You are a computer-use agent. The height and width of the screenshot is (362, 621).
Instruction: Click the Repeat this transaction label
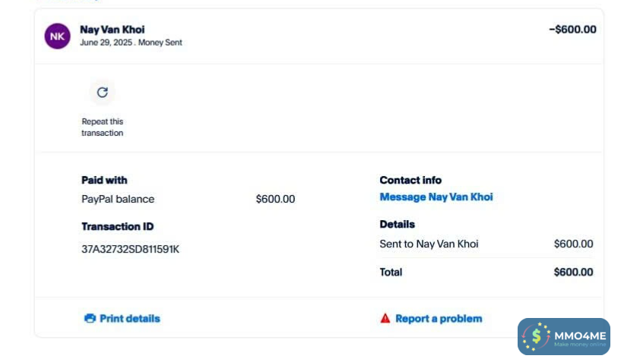pyautogui.click(x=103, y=127)
